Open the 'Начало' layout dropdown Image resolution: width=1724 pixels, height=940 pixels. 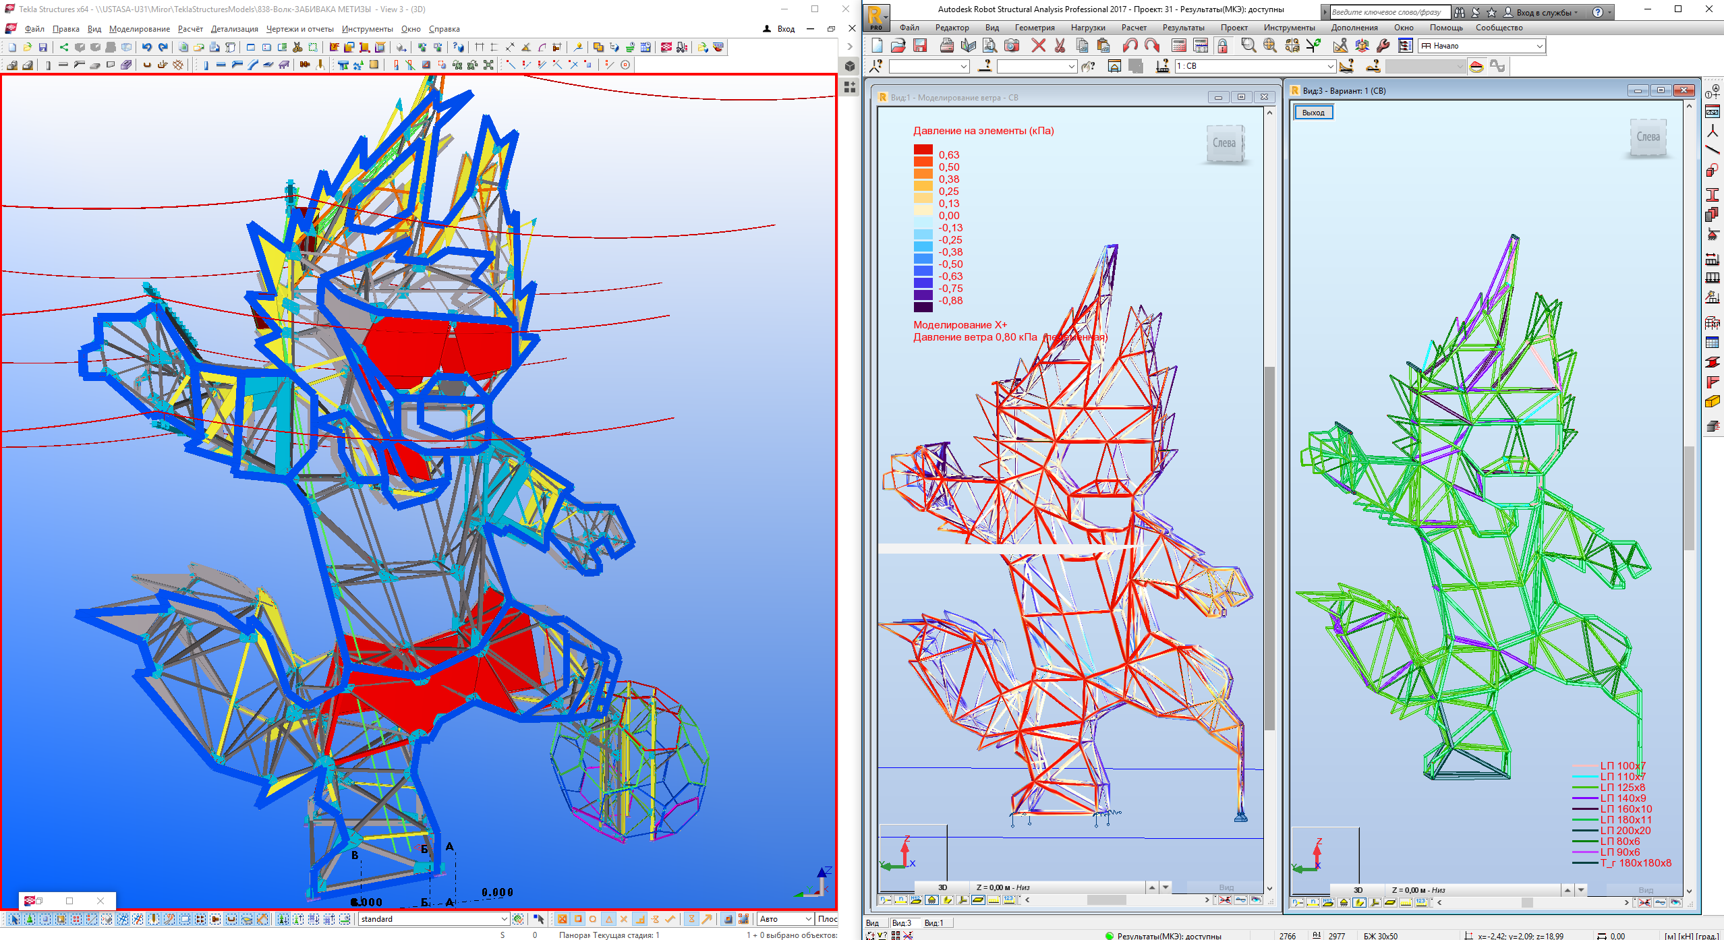[x=1539, y=46]
